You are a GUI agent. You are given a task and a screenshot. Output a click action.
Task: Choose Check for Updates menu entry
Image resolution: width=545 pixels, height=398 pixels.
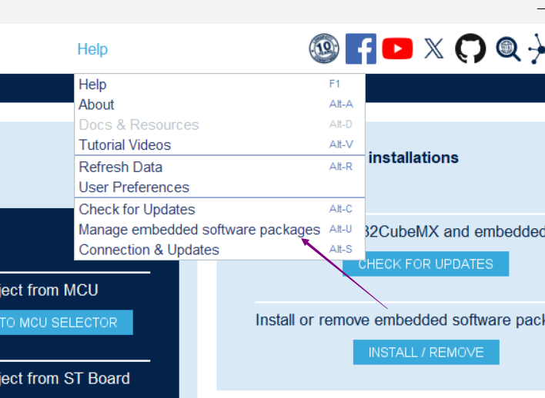219,209
